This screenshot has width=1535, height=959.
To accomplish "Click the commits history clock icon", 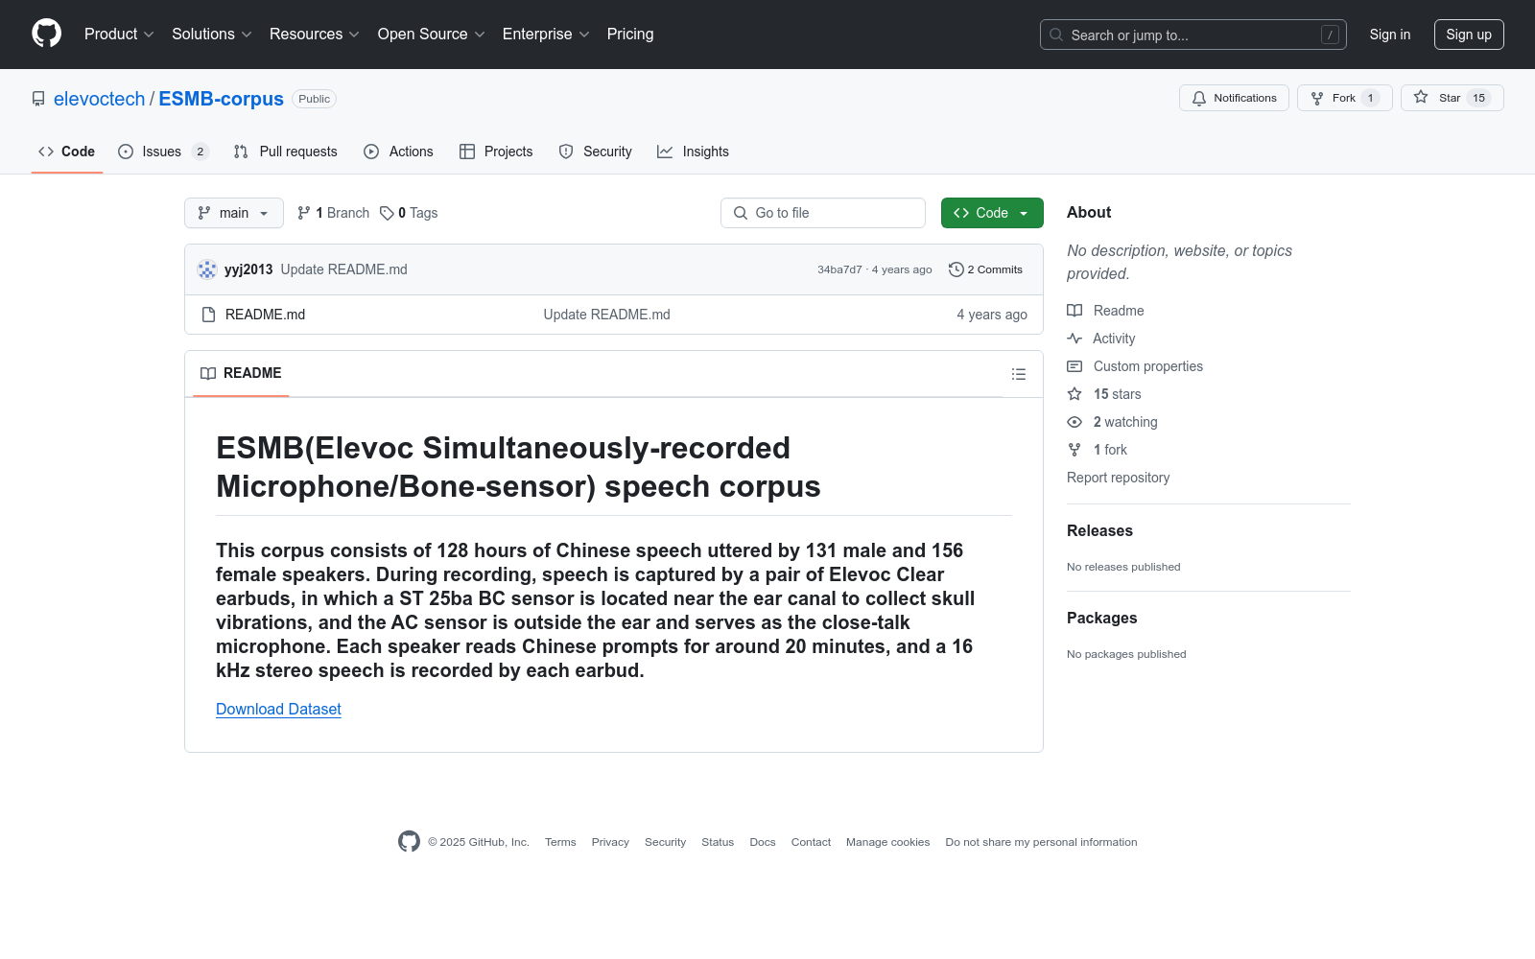I will pyautogui.click(x=956, y=269).
